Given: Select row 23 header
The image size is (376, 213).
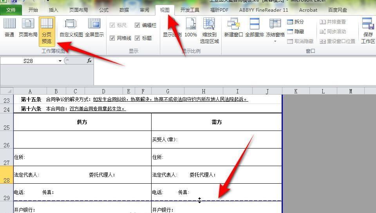Looking at the screenshot, I should [x=7, y=100].
